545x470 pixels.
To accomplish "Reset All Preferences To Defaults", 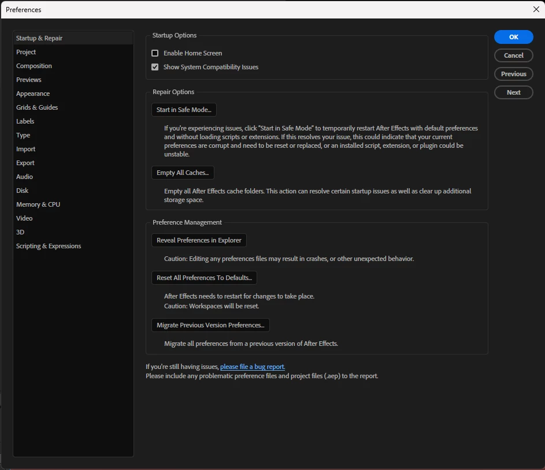I will [x=204, y=278].
